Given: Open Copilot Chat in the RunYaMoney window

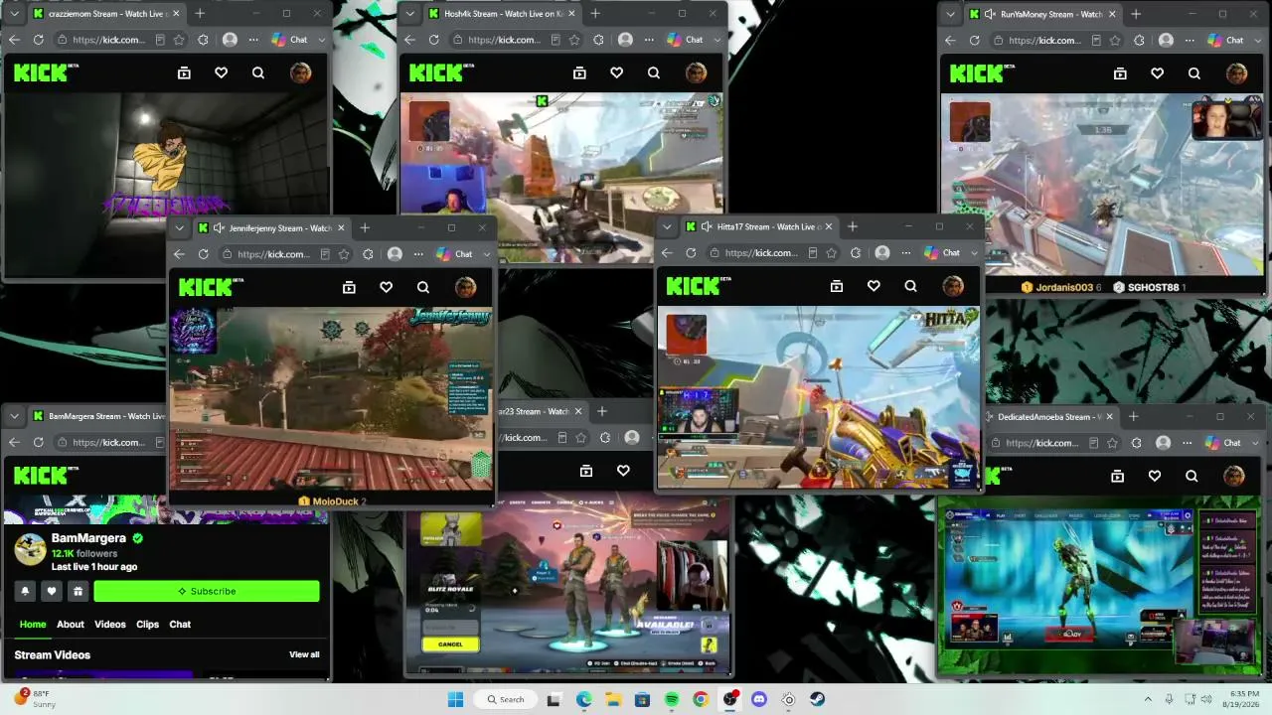Looking at the screenshot, I should 1226,40.
